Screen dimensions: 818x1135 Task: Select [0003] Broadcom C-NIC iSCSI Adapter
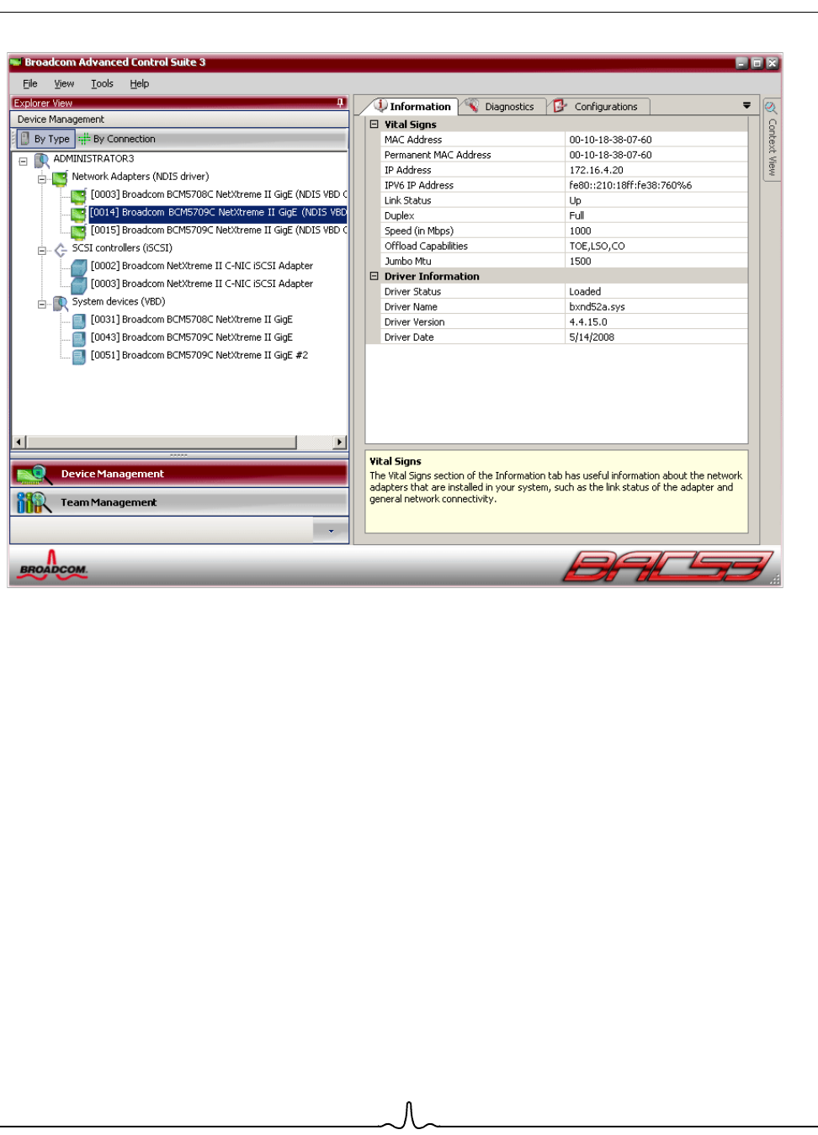point(202,284)
